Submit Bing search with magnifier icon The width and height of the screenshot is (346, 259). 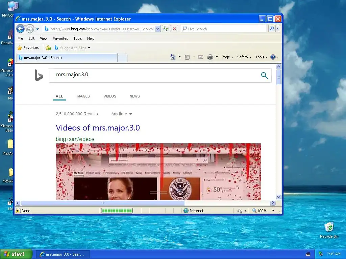coord(264,76)
